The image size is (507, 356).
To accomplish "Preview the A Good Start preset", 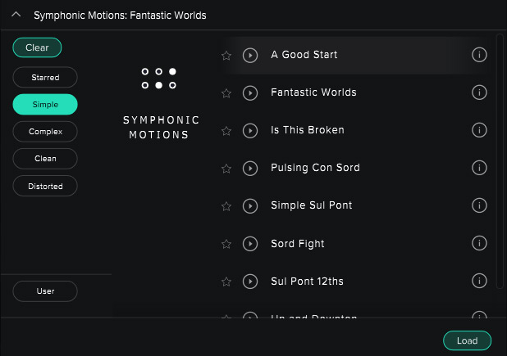I will 251,55.
